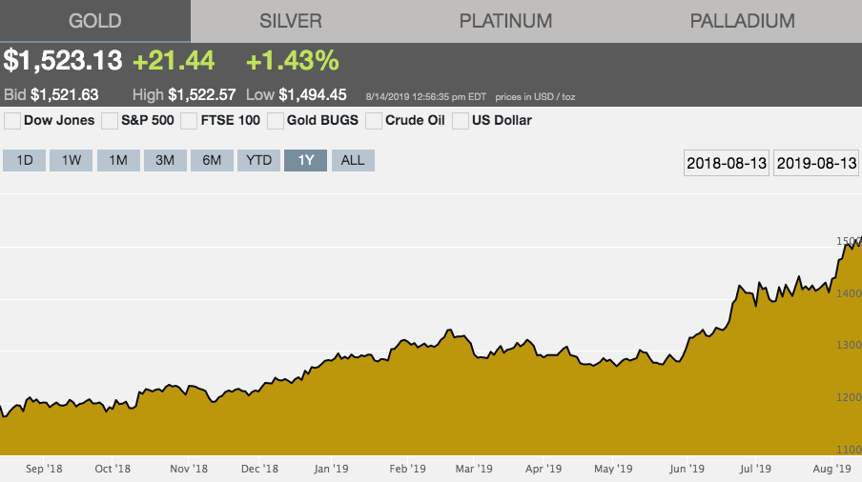
Task: Select the 1Y range button
Action: 306,160
